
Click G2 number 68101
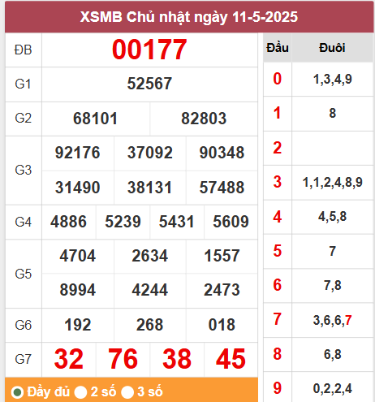coord(95,119)
